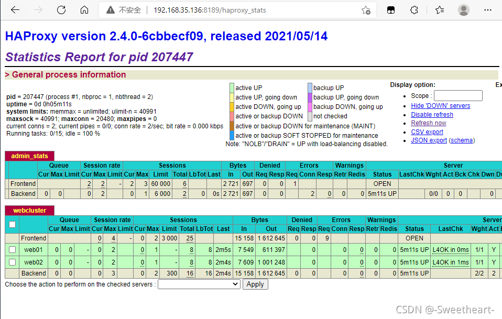
Task: Click the web01 server name
Action: [x=34, y=249]
